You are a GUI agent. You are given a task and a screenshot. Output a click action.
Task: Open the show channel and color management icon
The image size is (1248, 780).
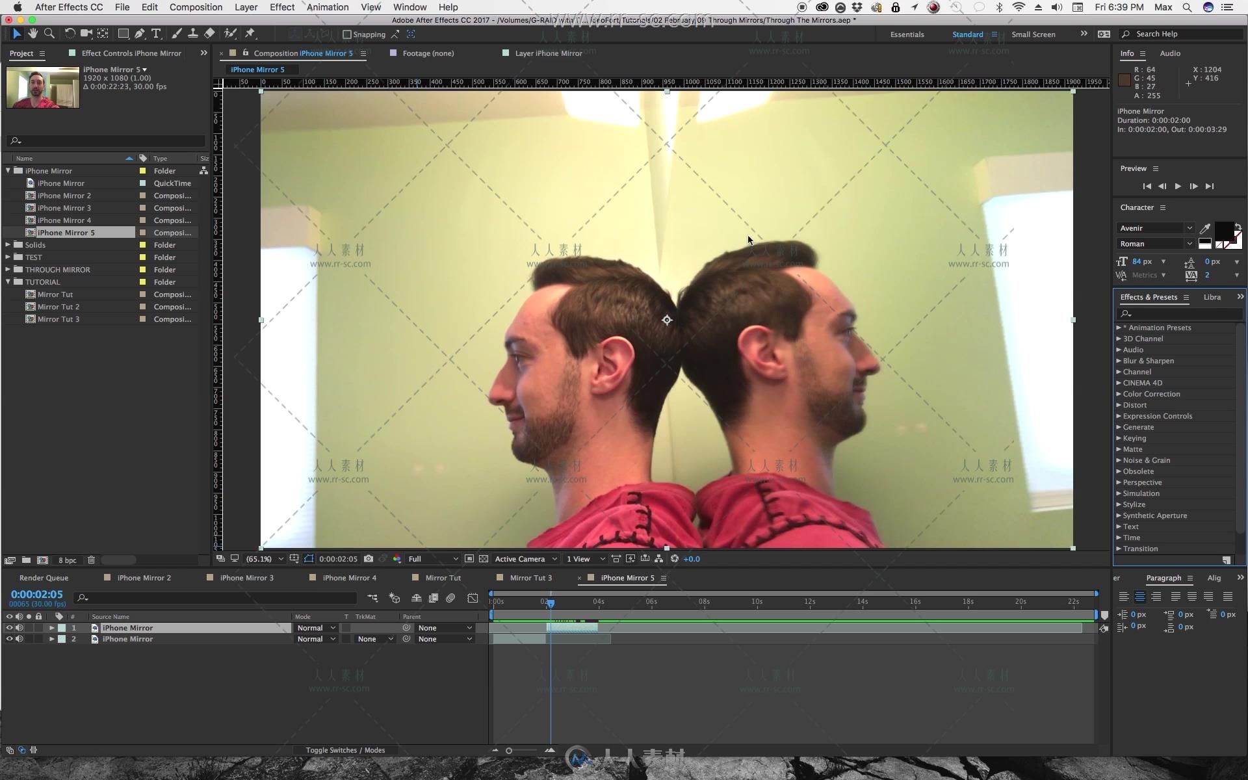pos(396,559)
